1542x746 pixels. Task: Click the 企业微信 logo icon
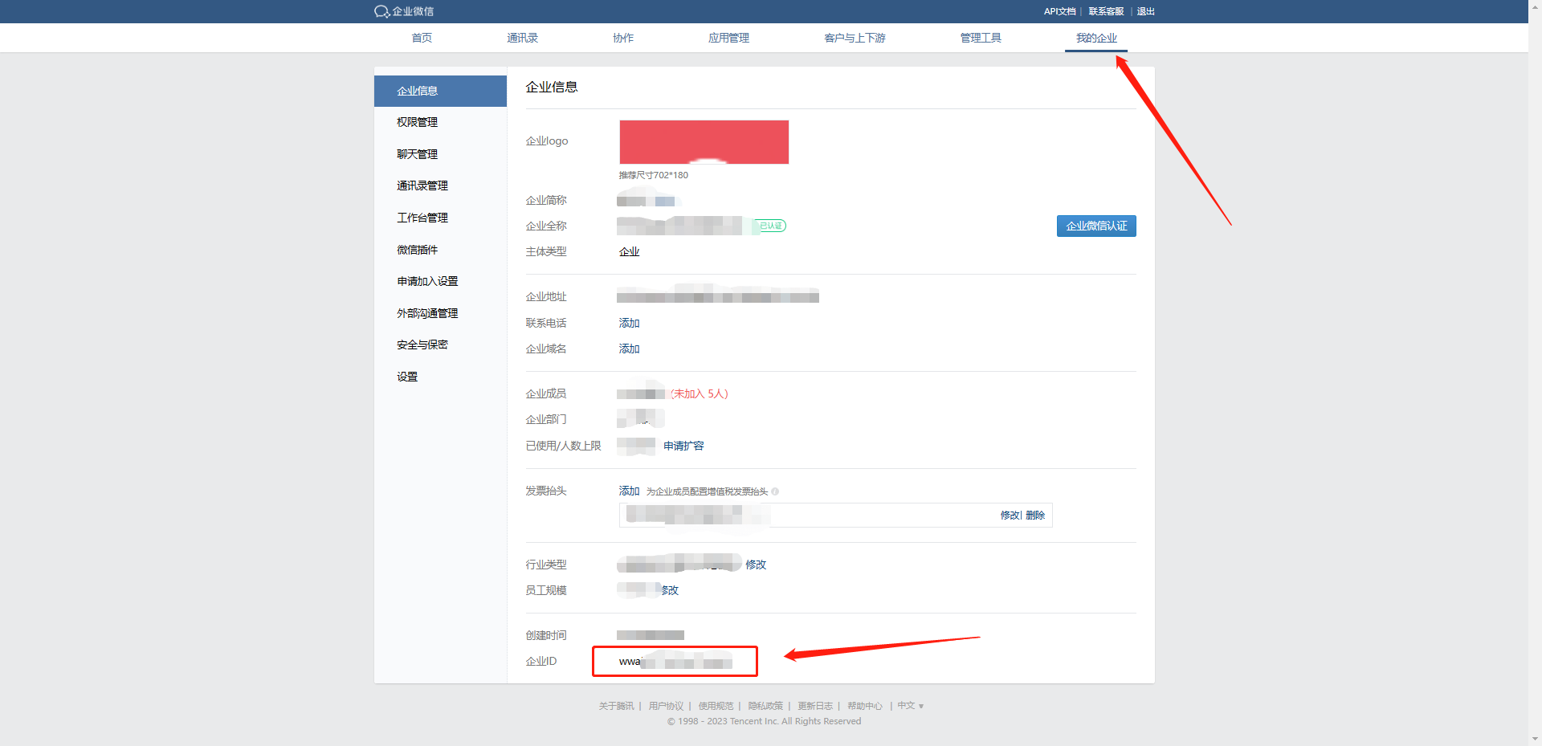pos(381,11)
